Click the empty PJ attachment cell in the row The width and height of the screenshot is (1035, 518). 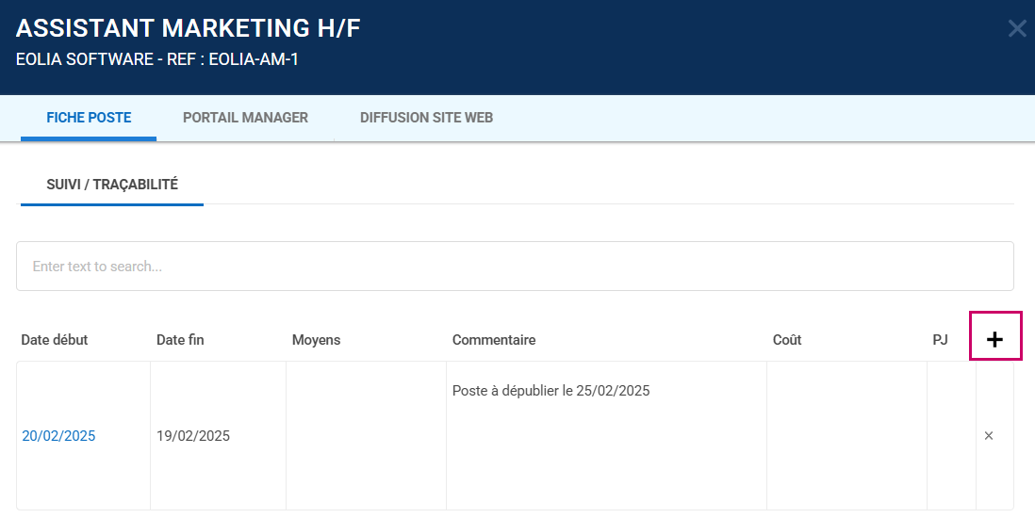point(951,436)
